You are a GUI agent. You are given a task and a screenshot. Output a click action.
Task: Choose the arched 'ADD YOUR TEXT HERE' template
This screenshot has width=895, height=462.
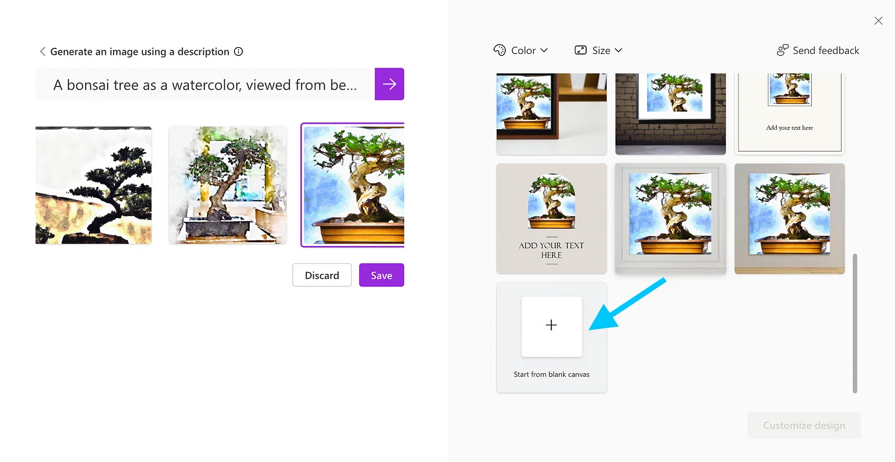[551, 219]
